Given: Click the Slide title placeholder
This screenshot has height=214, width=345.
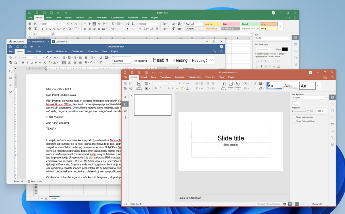Looking at the screenshot, I should pos(231,138).
